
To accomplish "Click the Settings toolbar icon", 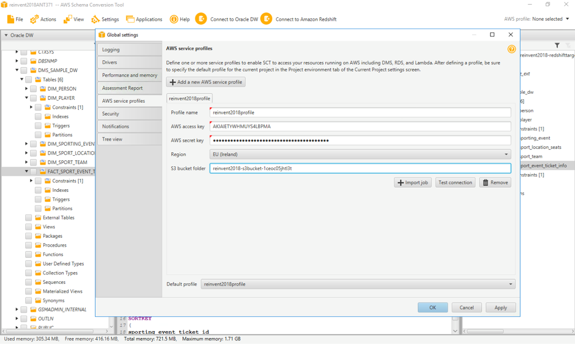I will pyautogui.click(x=96, y=19).
